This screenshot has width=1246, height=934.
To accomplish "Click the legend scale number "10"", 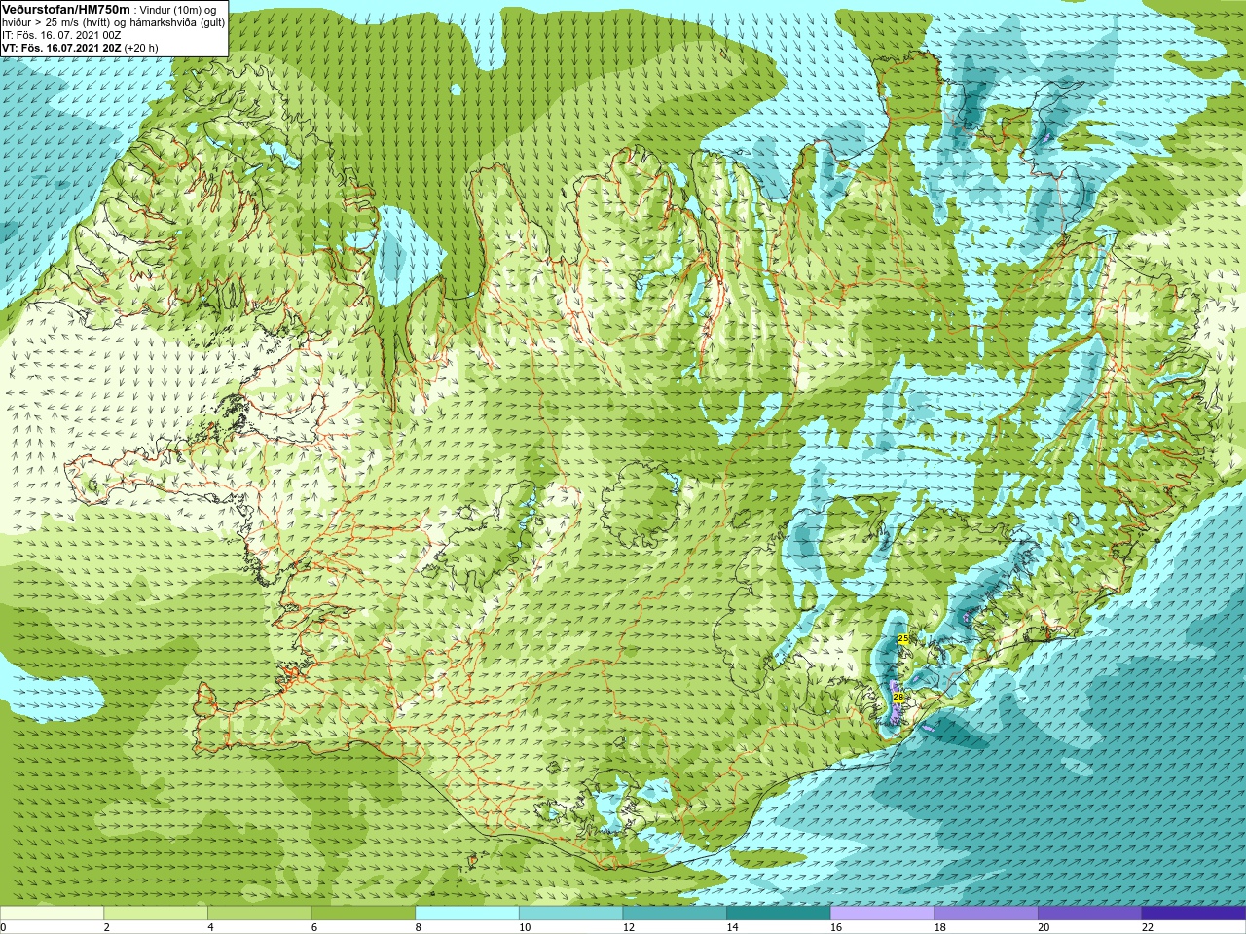I will click(525, 927).
